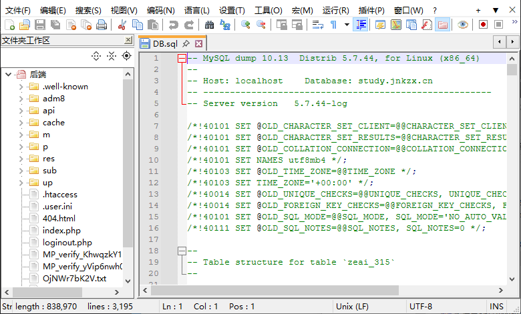Image resolution: width=521 pixels, height=314 pixels.
Task: Collapse the 后端 root folder
Action: coord(9,75)
